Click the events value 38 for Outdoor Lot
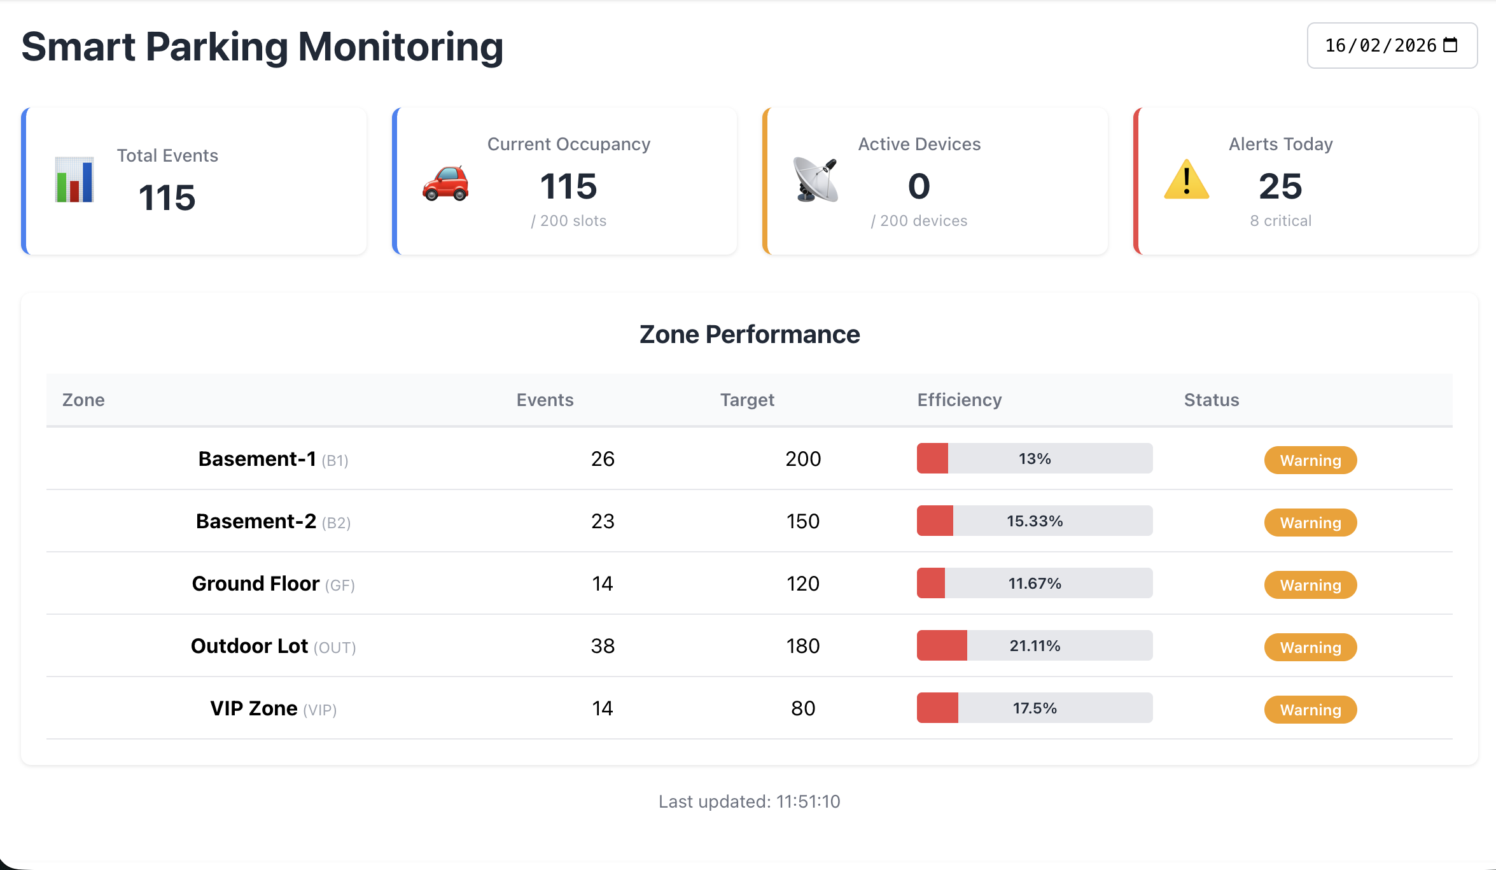Image resolution: width=1496 pixels, height=870 pixels. (603, 645)
